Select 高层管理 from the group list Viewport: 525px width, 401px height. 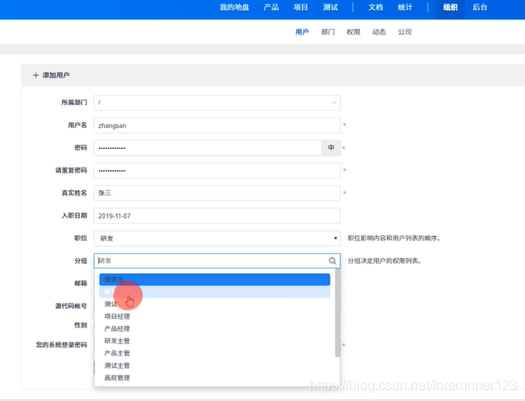point(214,378)
